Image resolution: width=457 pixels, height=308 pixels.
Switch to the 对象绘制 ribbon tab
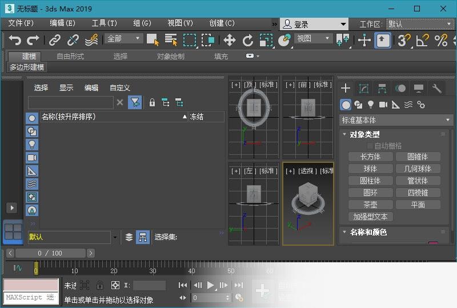click(170, 57)
